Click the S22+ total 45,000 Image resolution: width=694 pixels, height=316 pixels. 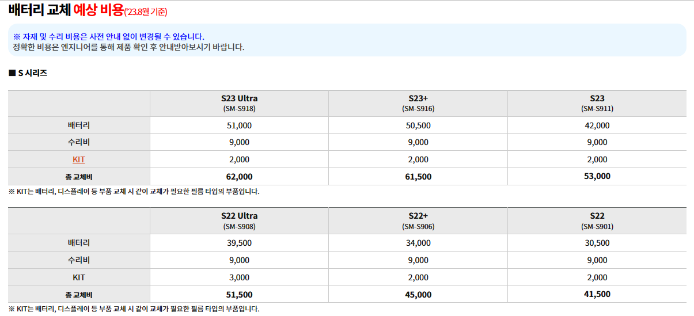(418, 295)
